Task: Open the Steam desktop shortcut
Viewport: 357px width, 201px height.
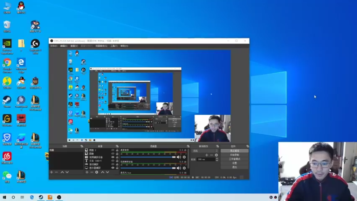Action: (7, 102)
